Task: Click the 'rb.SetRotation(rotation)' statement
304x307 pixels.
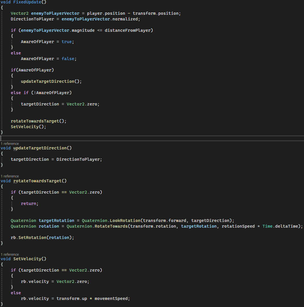Action: pyautogui.click(x=42, y=238)
